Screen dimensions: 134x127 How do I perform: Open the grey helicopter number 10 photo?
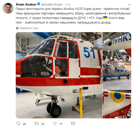[117, 75]
